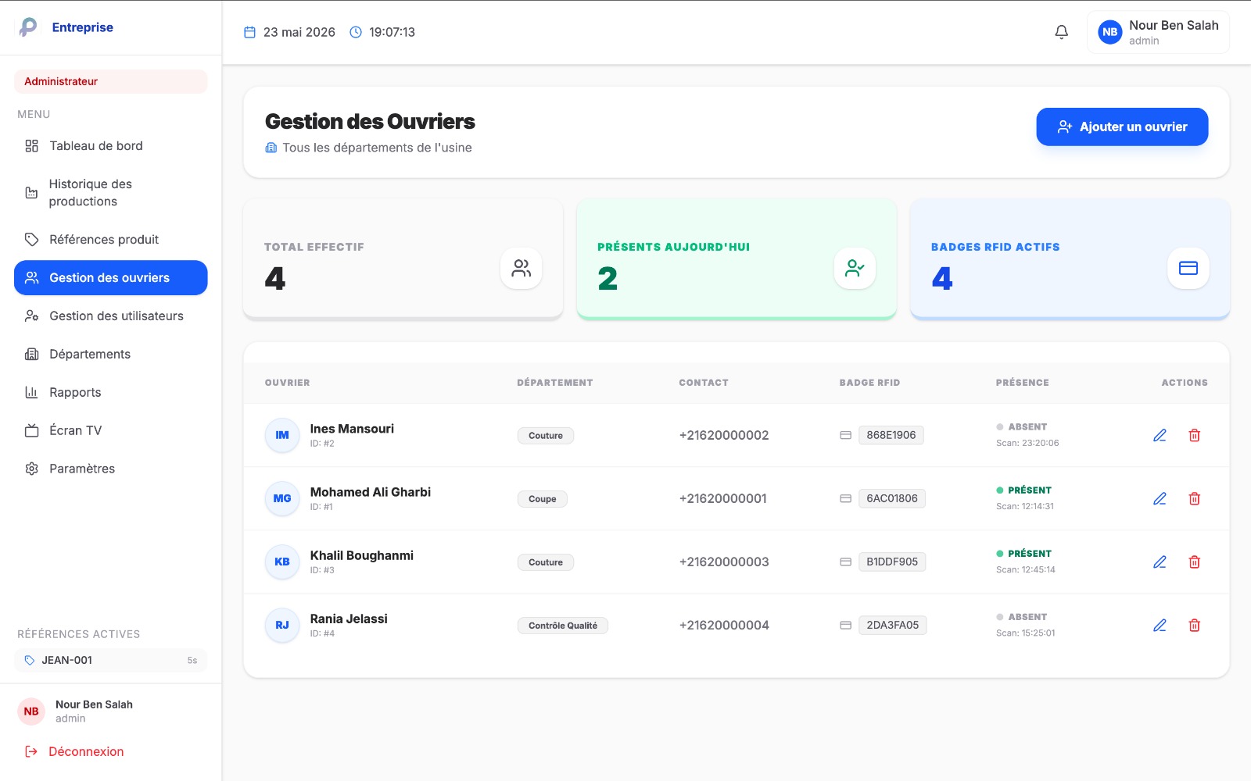Edit Ines Mansouri with pencil icon
Screen dimensions: 1251x781
pos(1160,435)
